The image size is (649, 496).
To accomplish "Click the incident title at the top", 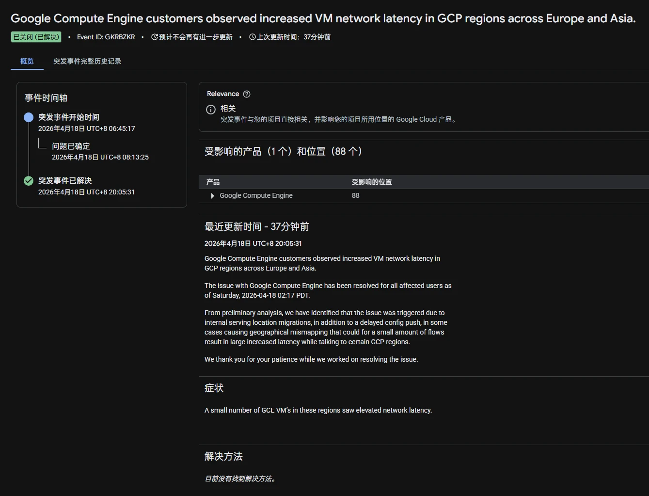I will [x=323, y=18].
